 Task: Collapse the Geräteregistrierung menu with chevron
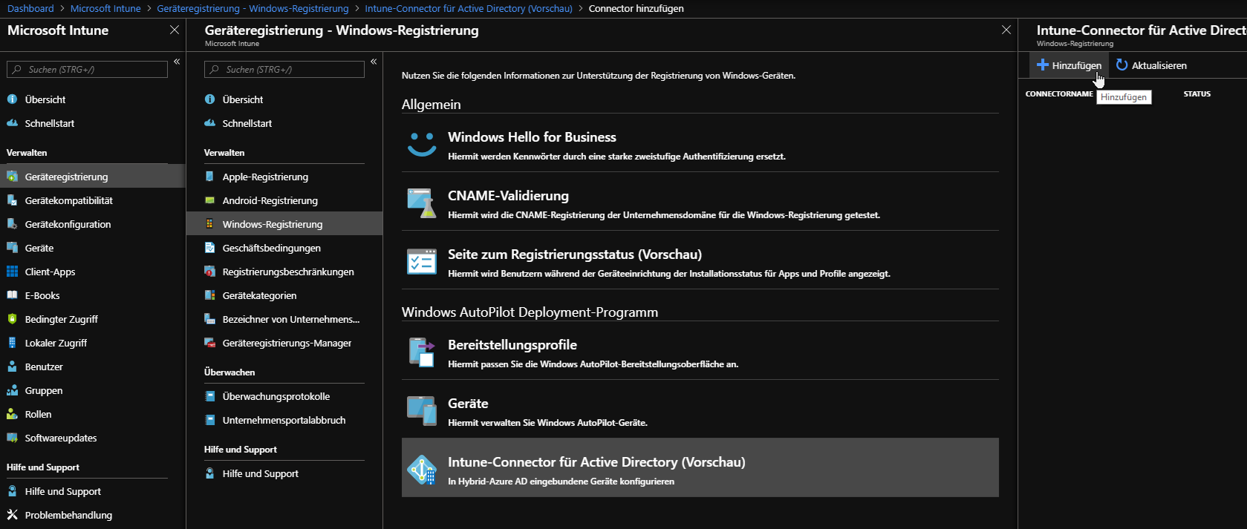point(374,62)
